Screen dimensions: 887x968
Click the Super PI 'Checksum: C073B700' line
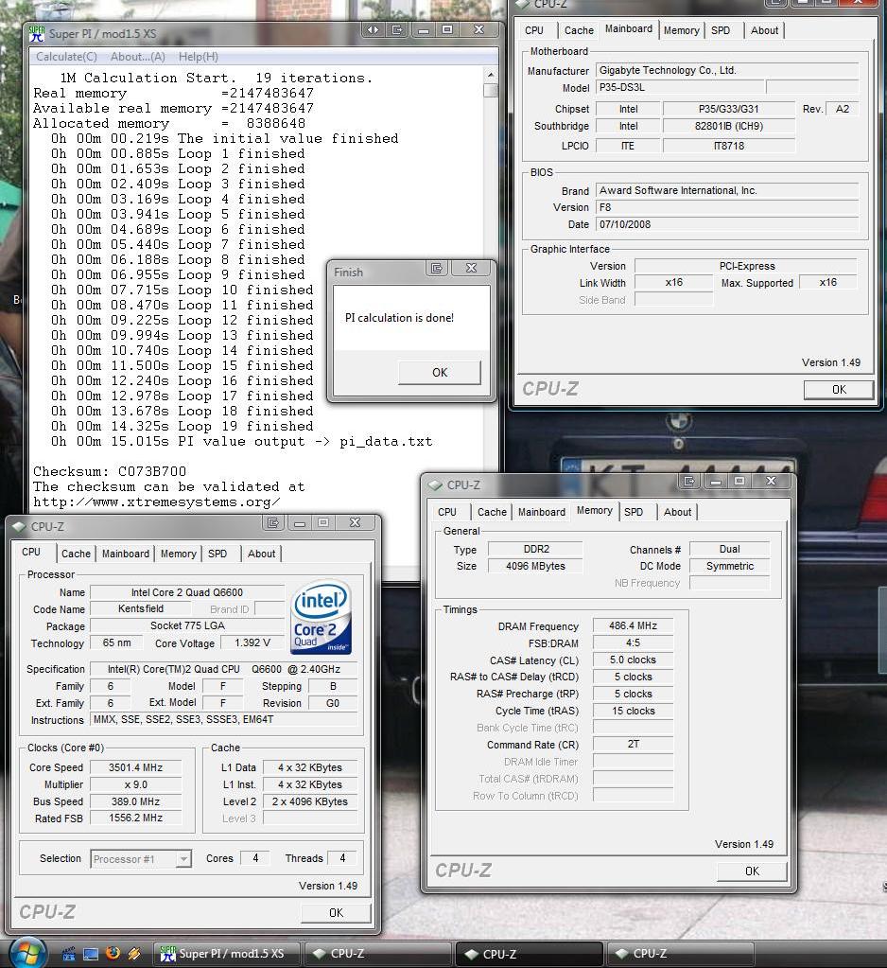(x=110, y=471)
